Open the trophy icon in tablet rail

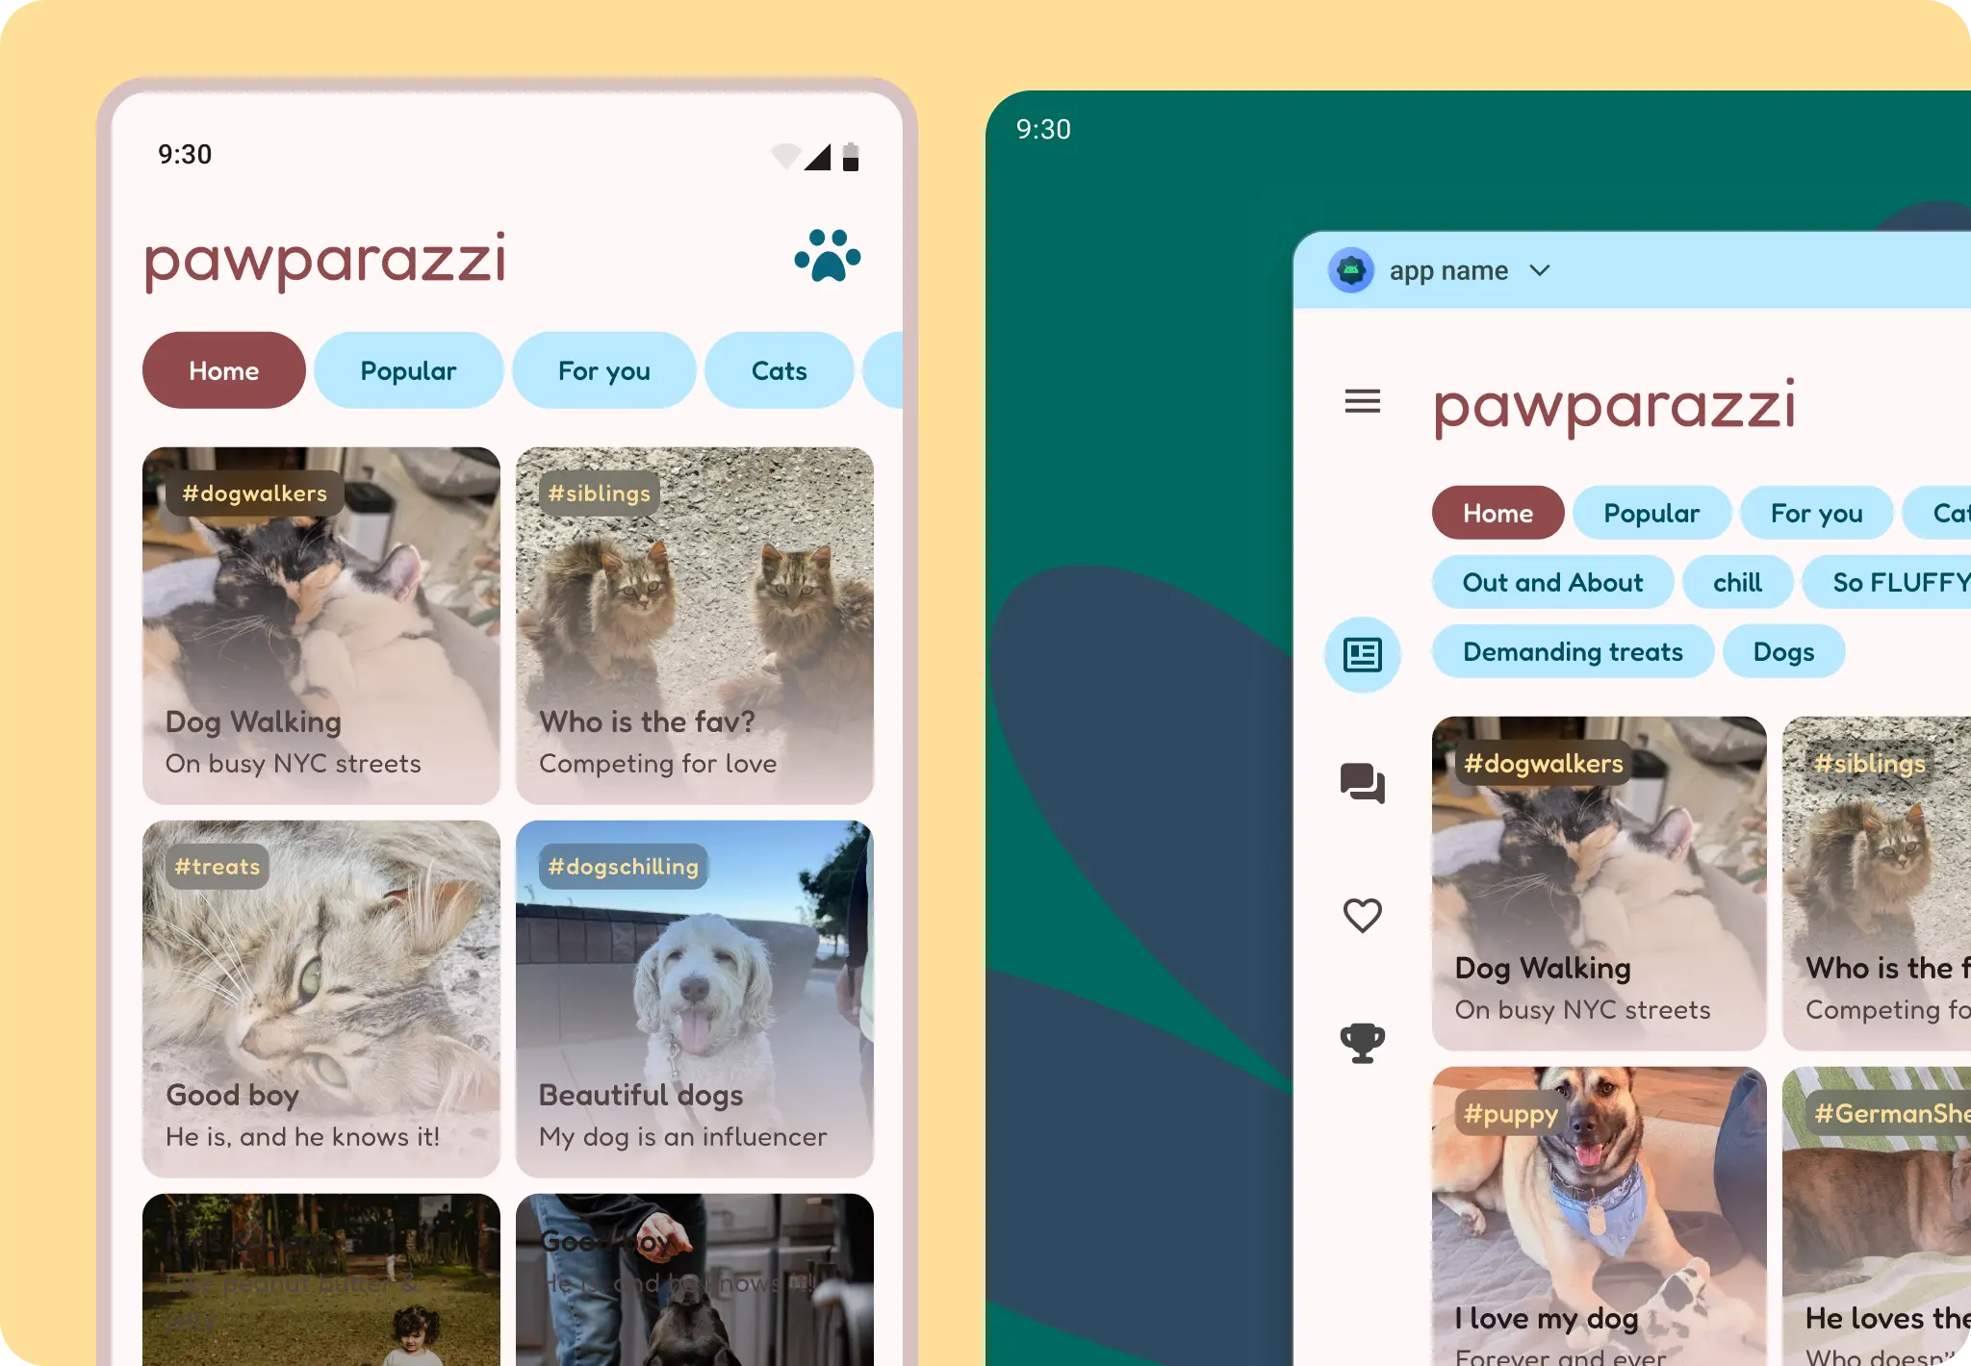pyautogui.click(x=1363, y=1043)
